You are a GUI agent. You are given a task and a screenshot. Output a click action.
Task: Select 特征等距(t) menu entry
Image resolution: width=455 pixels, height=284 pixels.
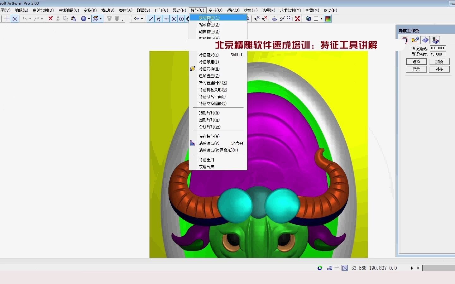tap(218, 62)
